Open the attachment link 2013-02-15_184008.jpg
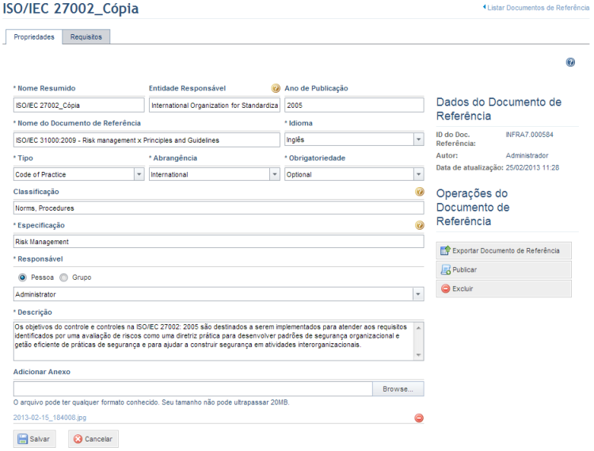The width and height of the screenshot is (594, 451). (x=50, y=418)
